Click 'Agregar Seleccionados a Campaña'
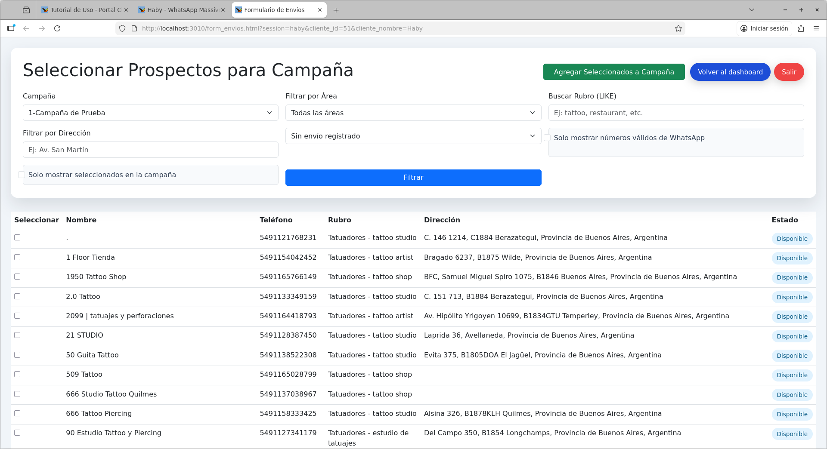Viewport: 827px width, 449px height. click(x=614, y=72)
